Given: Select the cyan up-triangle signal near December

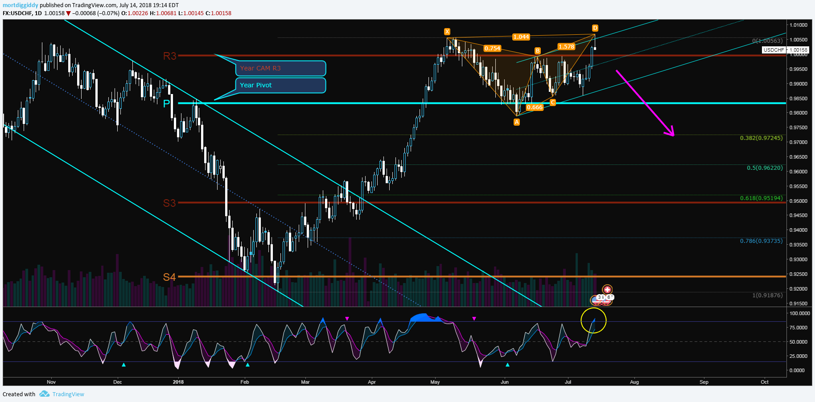Looking at the screenshot, I should pos(124,365).
